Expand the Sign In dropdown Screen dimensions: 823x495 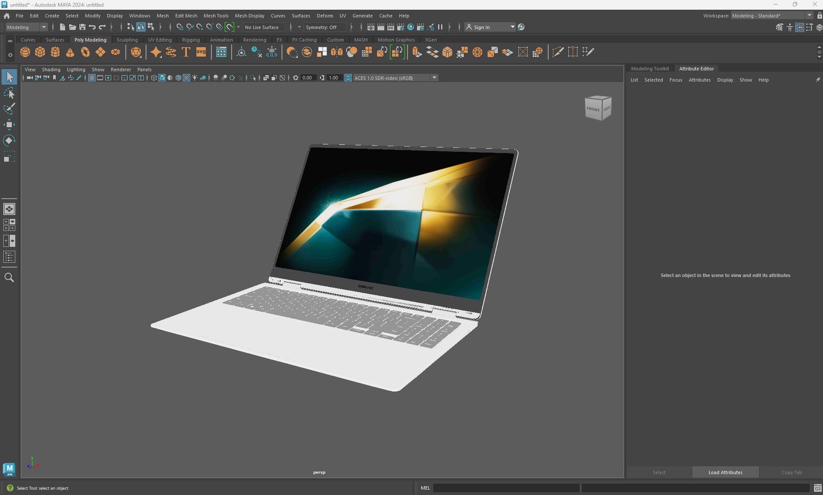512,27
